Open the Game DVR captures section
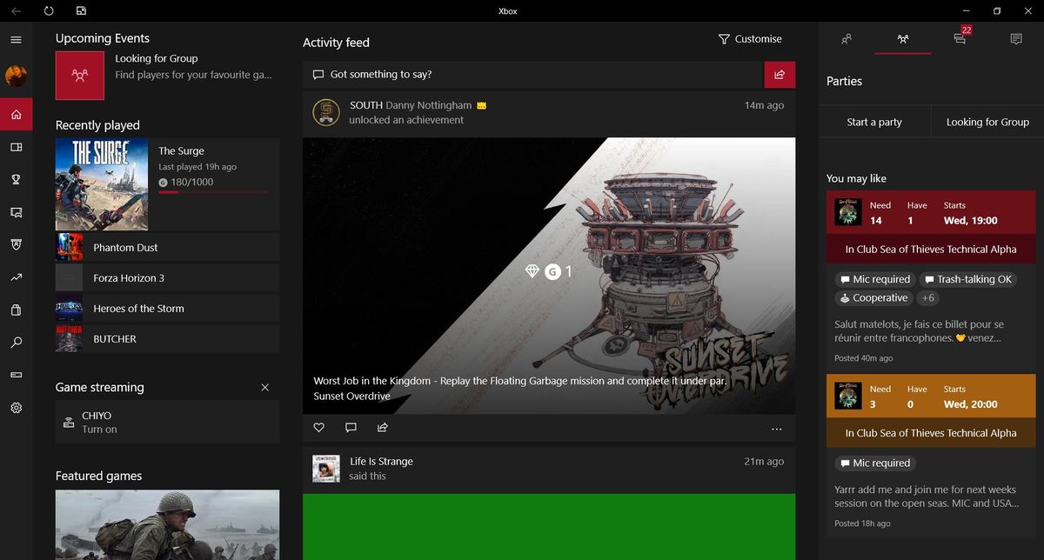Viewport: 1044px width, 560px height. click(16, 147)
